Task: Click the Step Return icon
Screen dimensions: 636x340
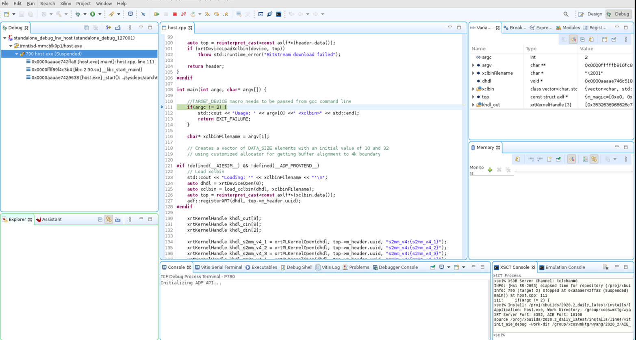Action: 226,14
